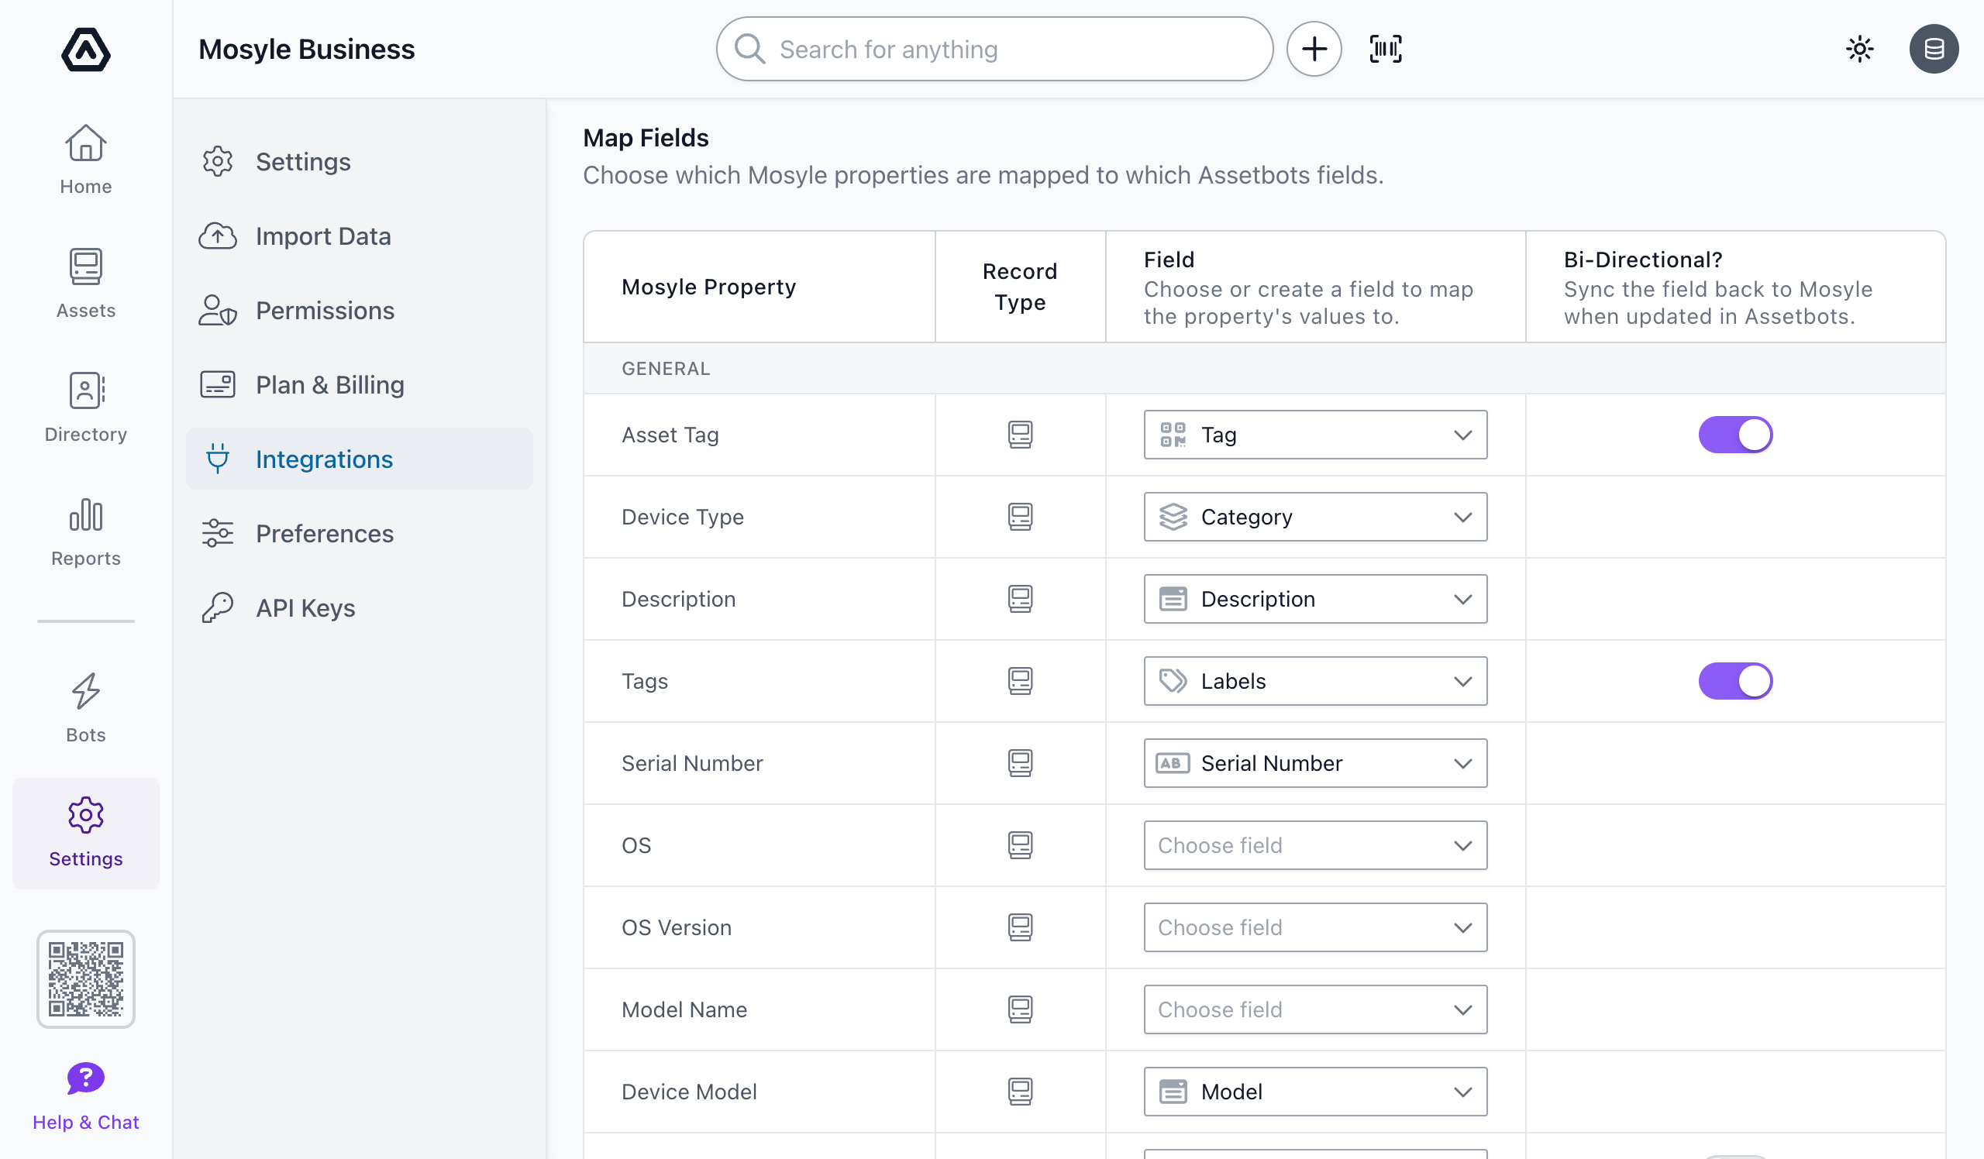Screen dimensions: 1984x1159
Task: Click the Device Model property label
Action: tap(689, 1092)
